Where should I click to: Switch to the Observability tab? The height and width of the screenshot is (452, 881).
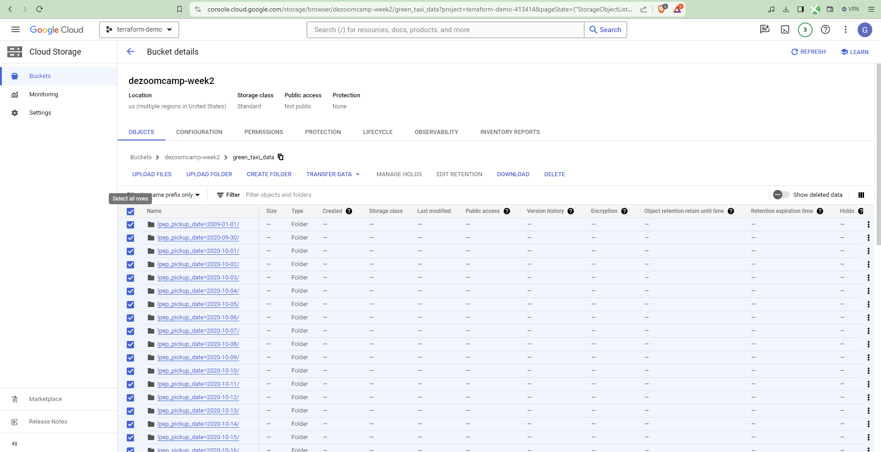point(436,132)
